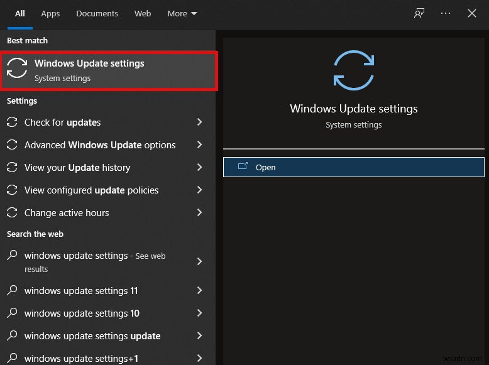Expand chevron for 'windows update settings 10'
The image size is (489, 365).
(x=200, y=313)
